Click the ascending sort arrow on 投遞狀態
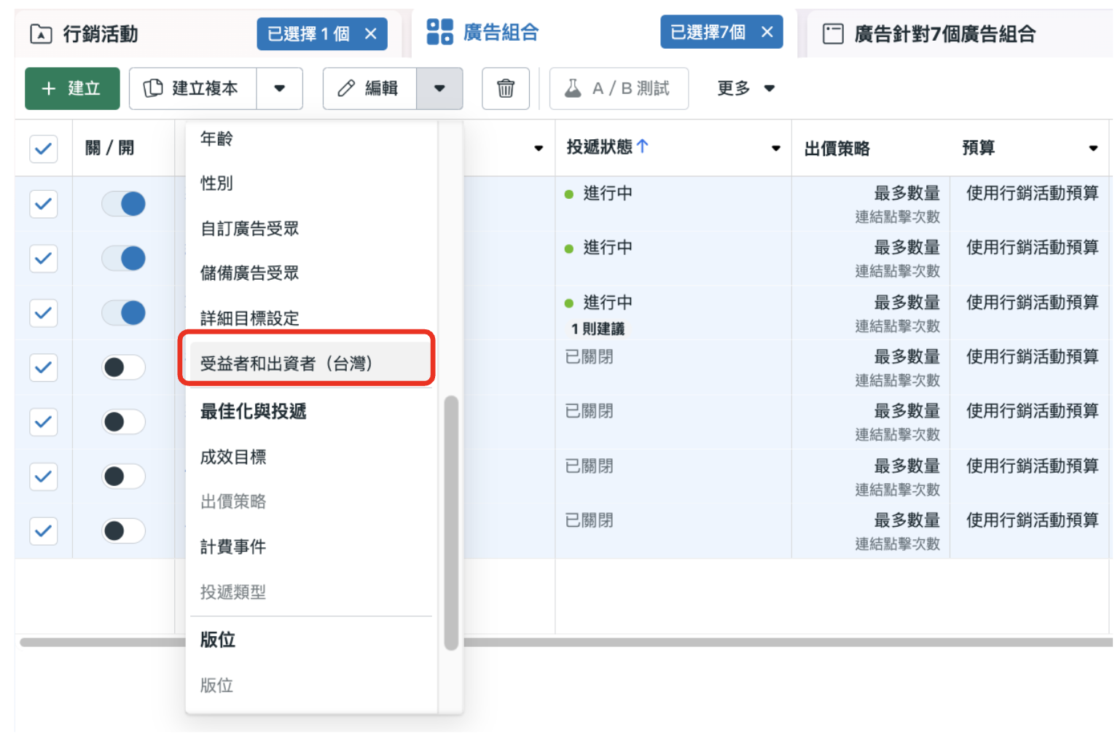Viewport: 1115px width, 733px height. point(642,146)
